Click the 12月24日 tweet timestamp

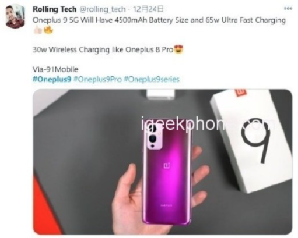[148, 9]
